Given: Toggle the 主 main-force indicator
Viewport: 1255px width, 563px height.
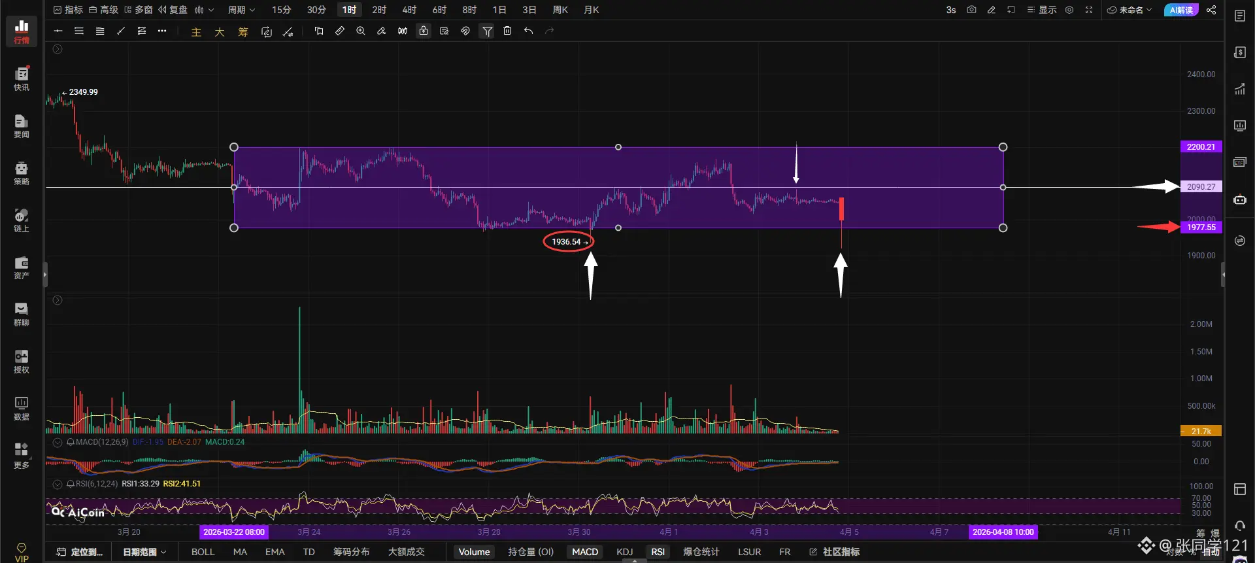Looking at the screenshot, I should [196, 31].
